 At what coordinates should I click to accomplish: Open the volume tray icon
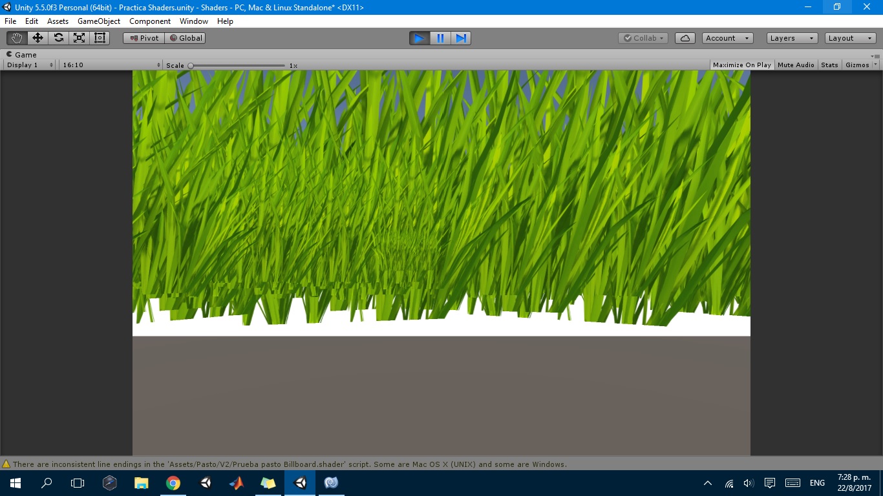pos(749,483)
